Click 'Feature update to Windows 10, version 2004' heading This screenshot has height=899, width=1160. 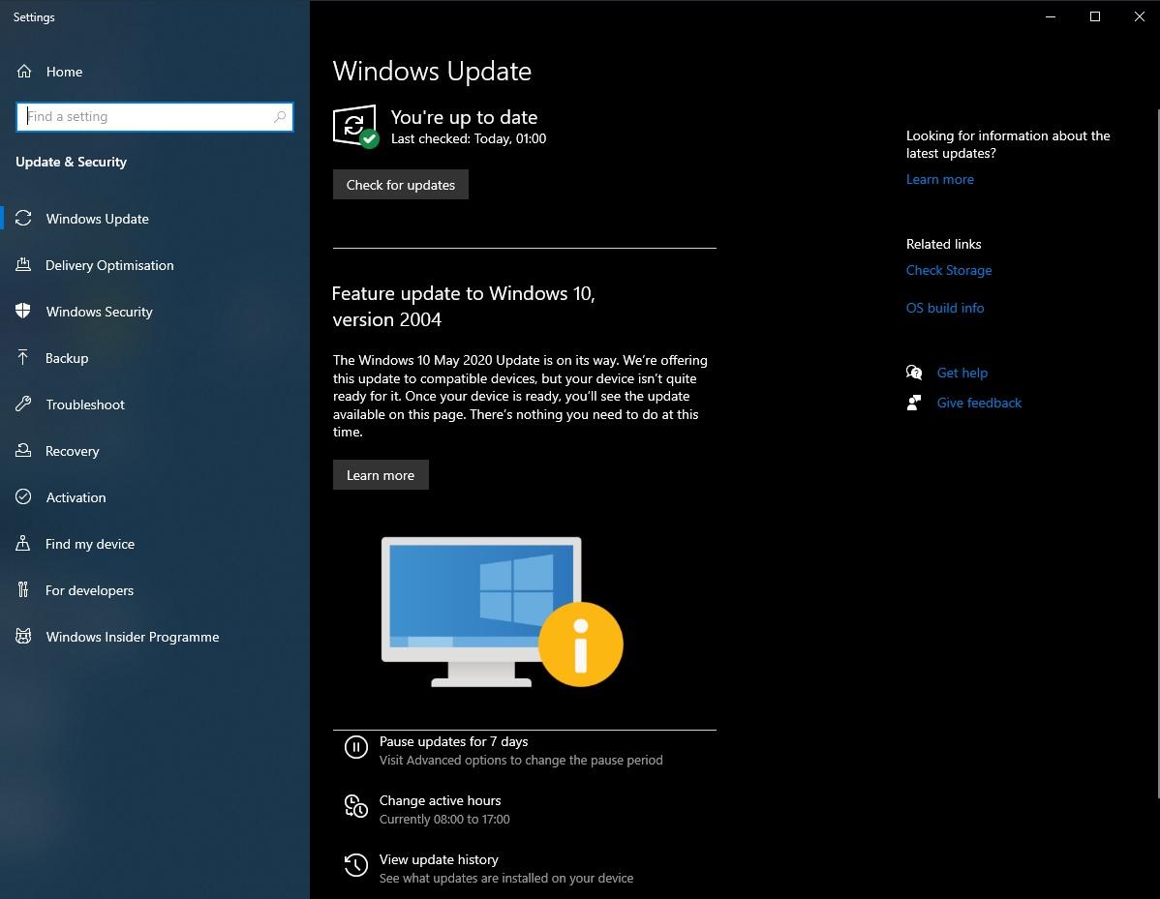pyautogui.click(x=463, y=306)
